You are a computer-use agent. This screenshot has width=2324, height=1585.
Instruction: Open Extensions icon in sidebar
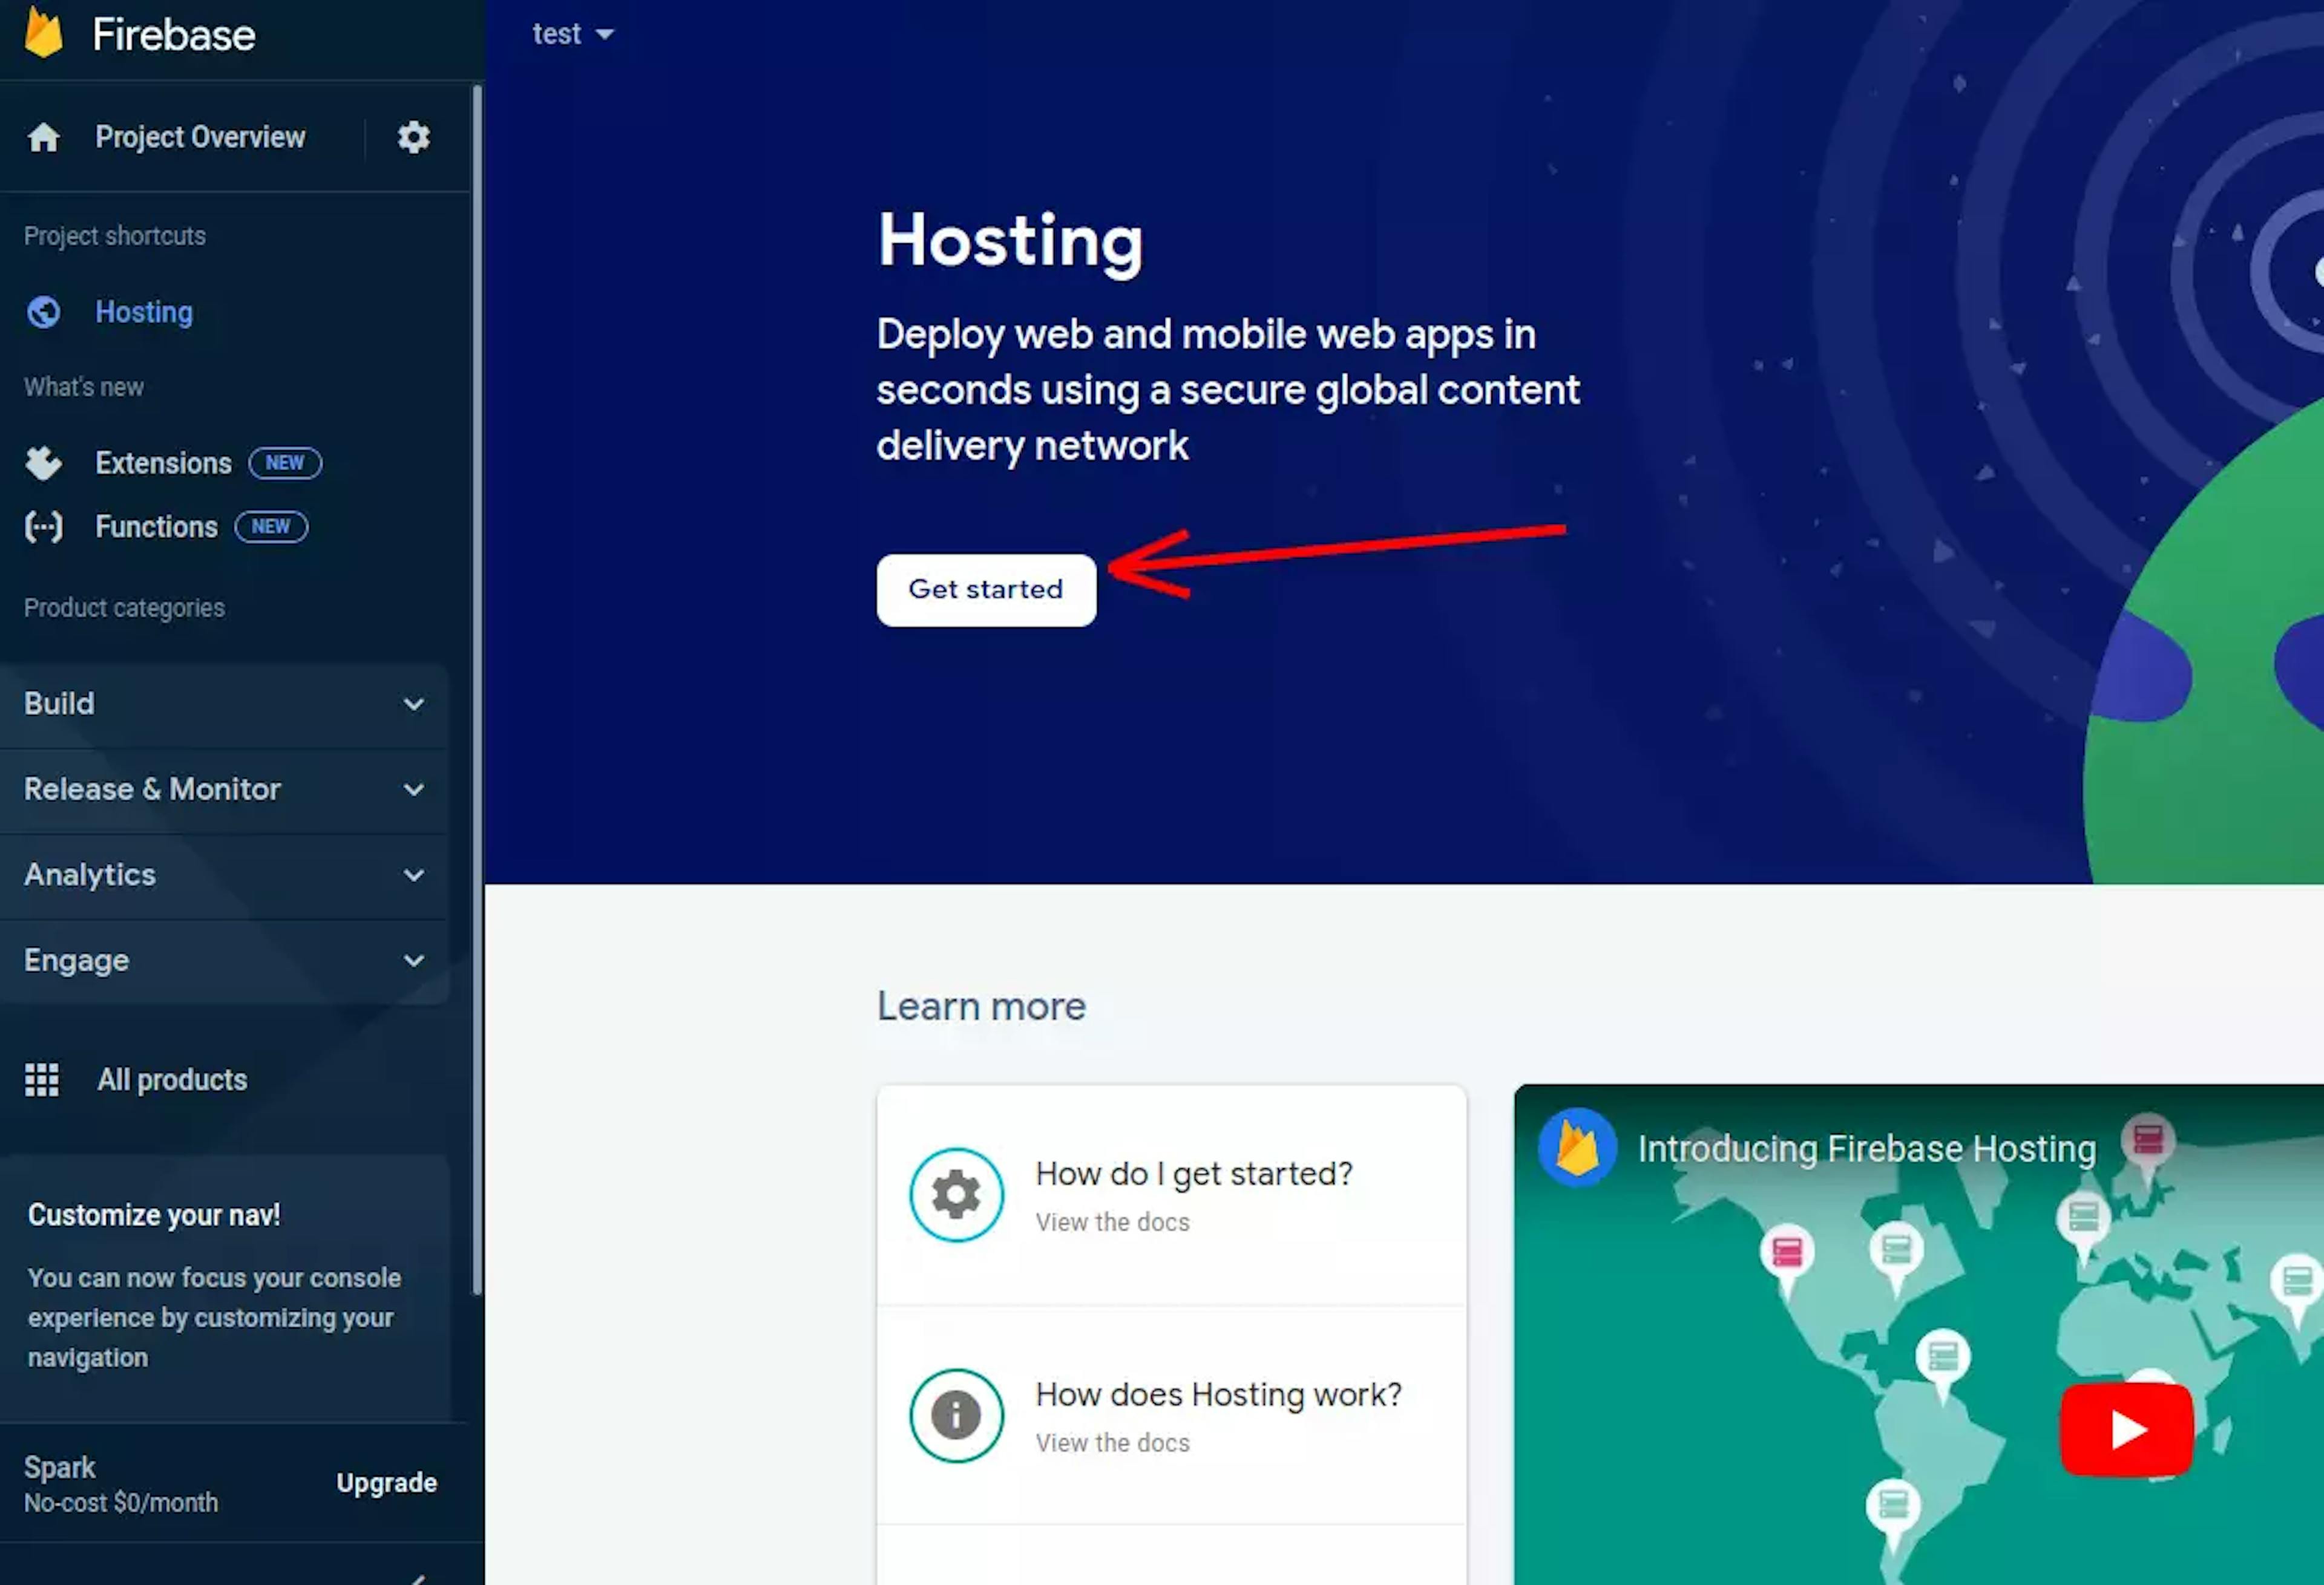(44, 463)
